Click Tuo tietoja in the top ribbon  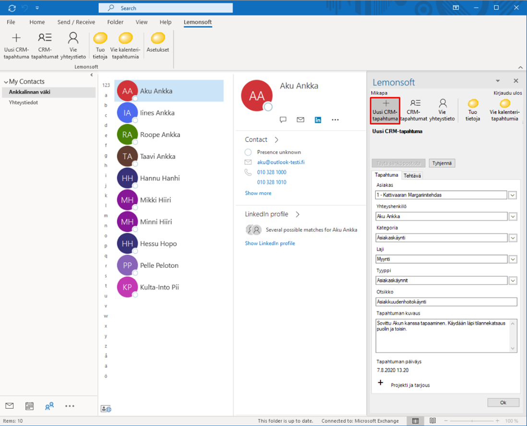(100, 46)
